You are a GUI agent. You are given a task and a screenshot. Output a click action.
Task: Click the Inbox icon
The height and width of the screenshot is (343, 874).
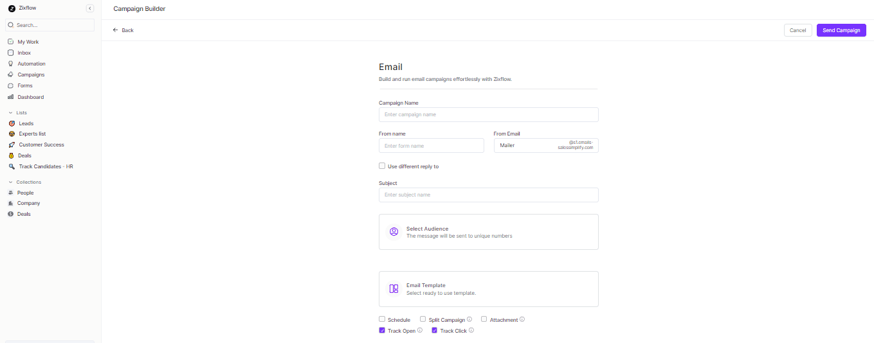[x=11, y=53]
